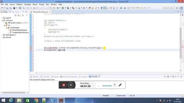Click the Open Type toolbar icon
The width and height of the screenshot is (184, 103).
click(89, 8)
